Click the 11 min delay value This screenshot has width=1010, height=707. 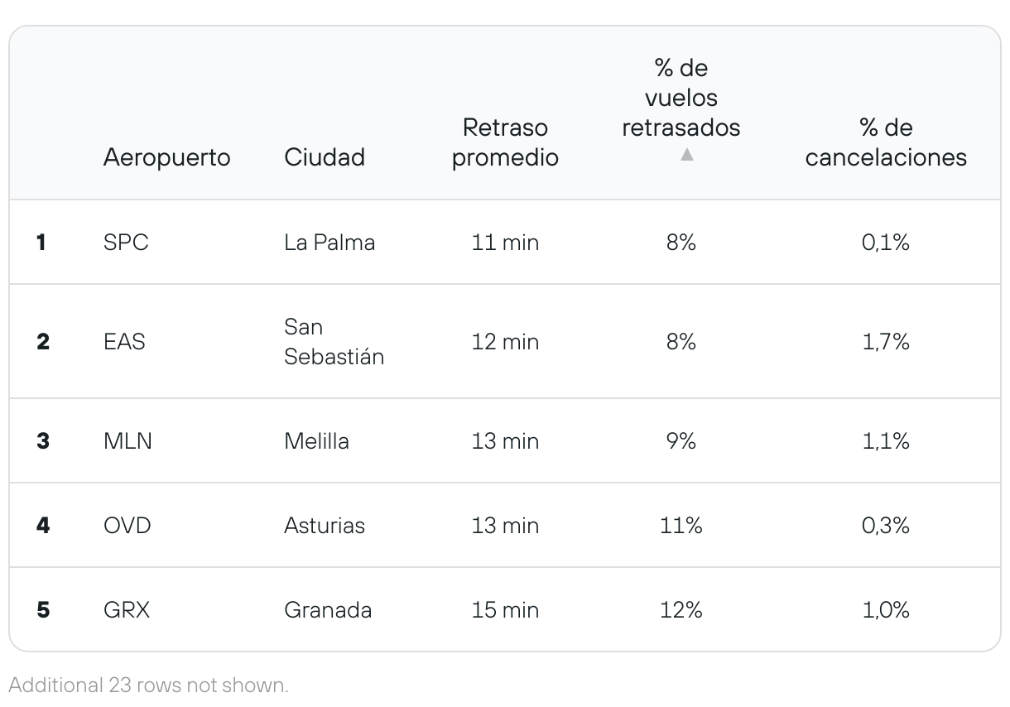point(505,243)
